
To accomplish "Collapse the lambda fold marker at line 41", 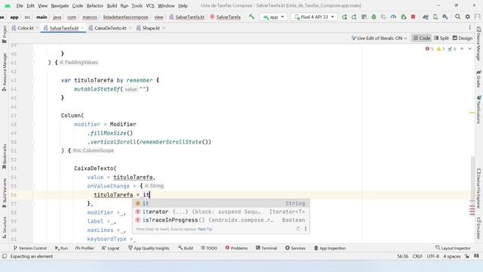I will (x=32, y=63).
